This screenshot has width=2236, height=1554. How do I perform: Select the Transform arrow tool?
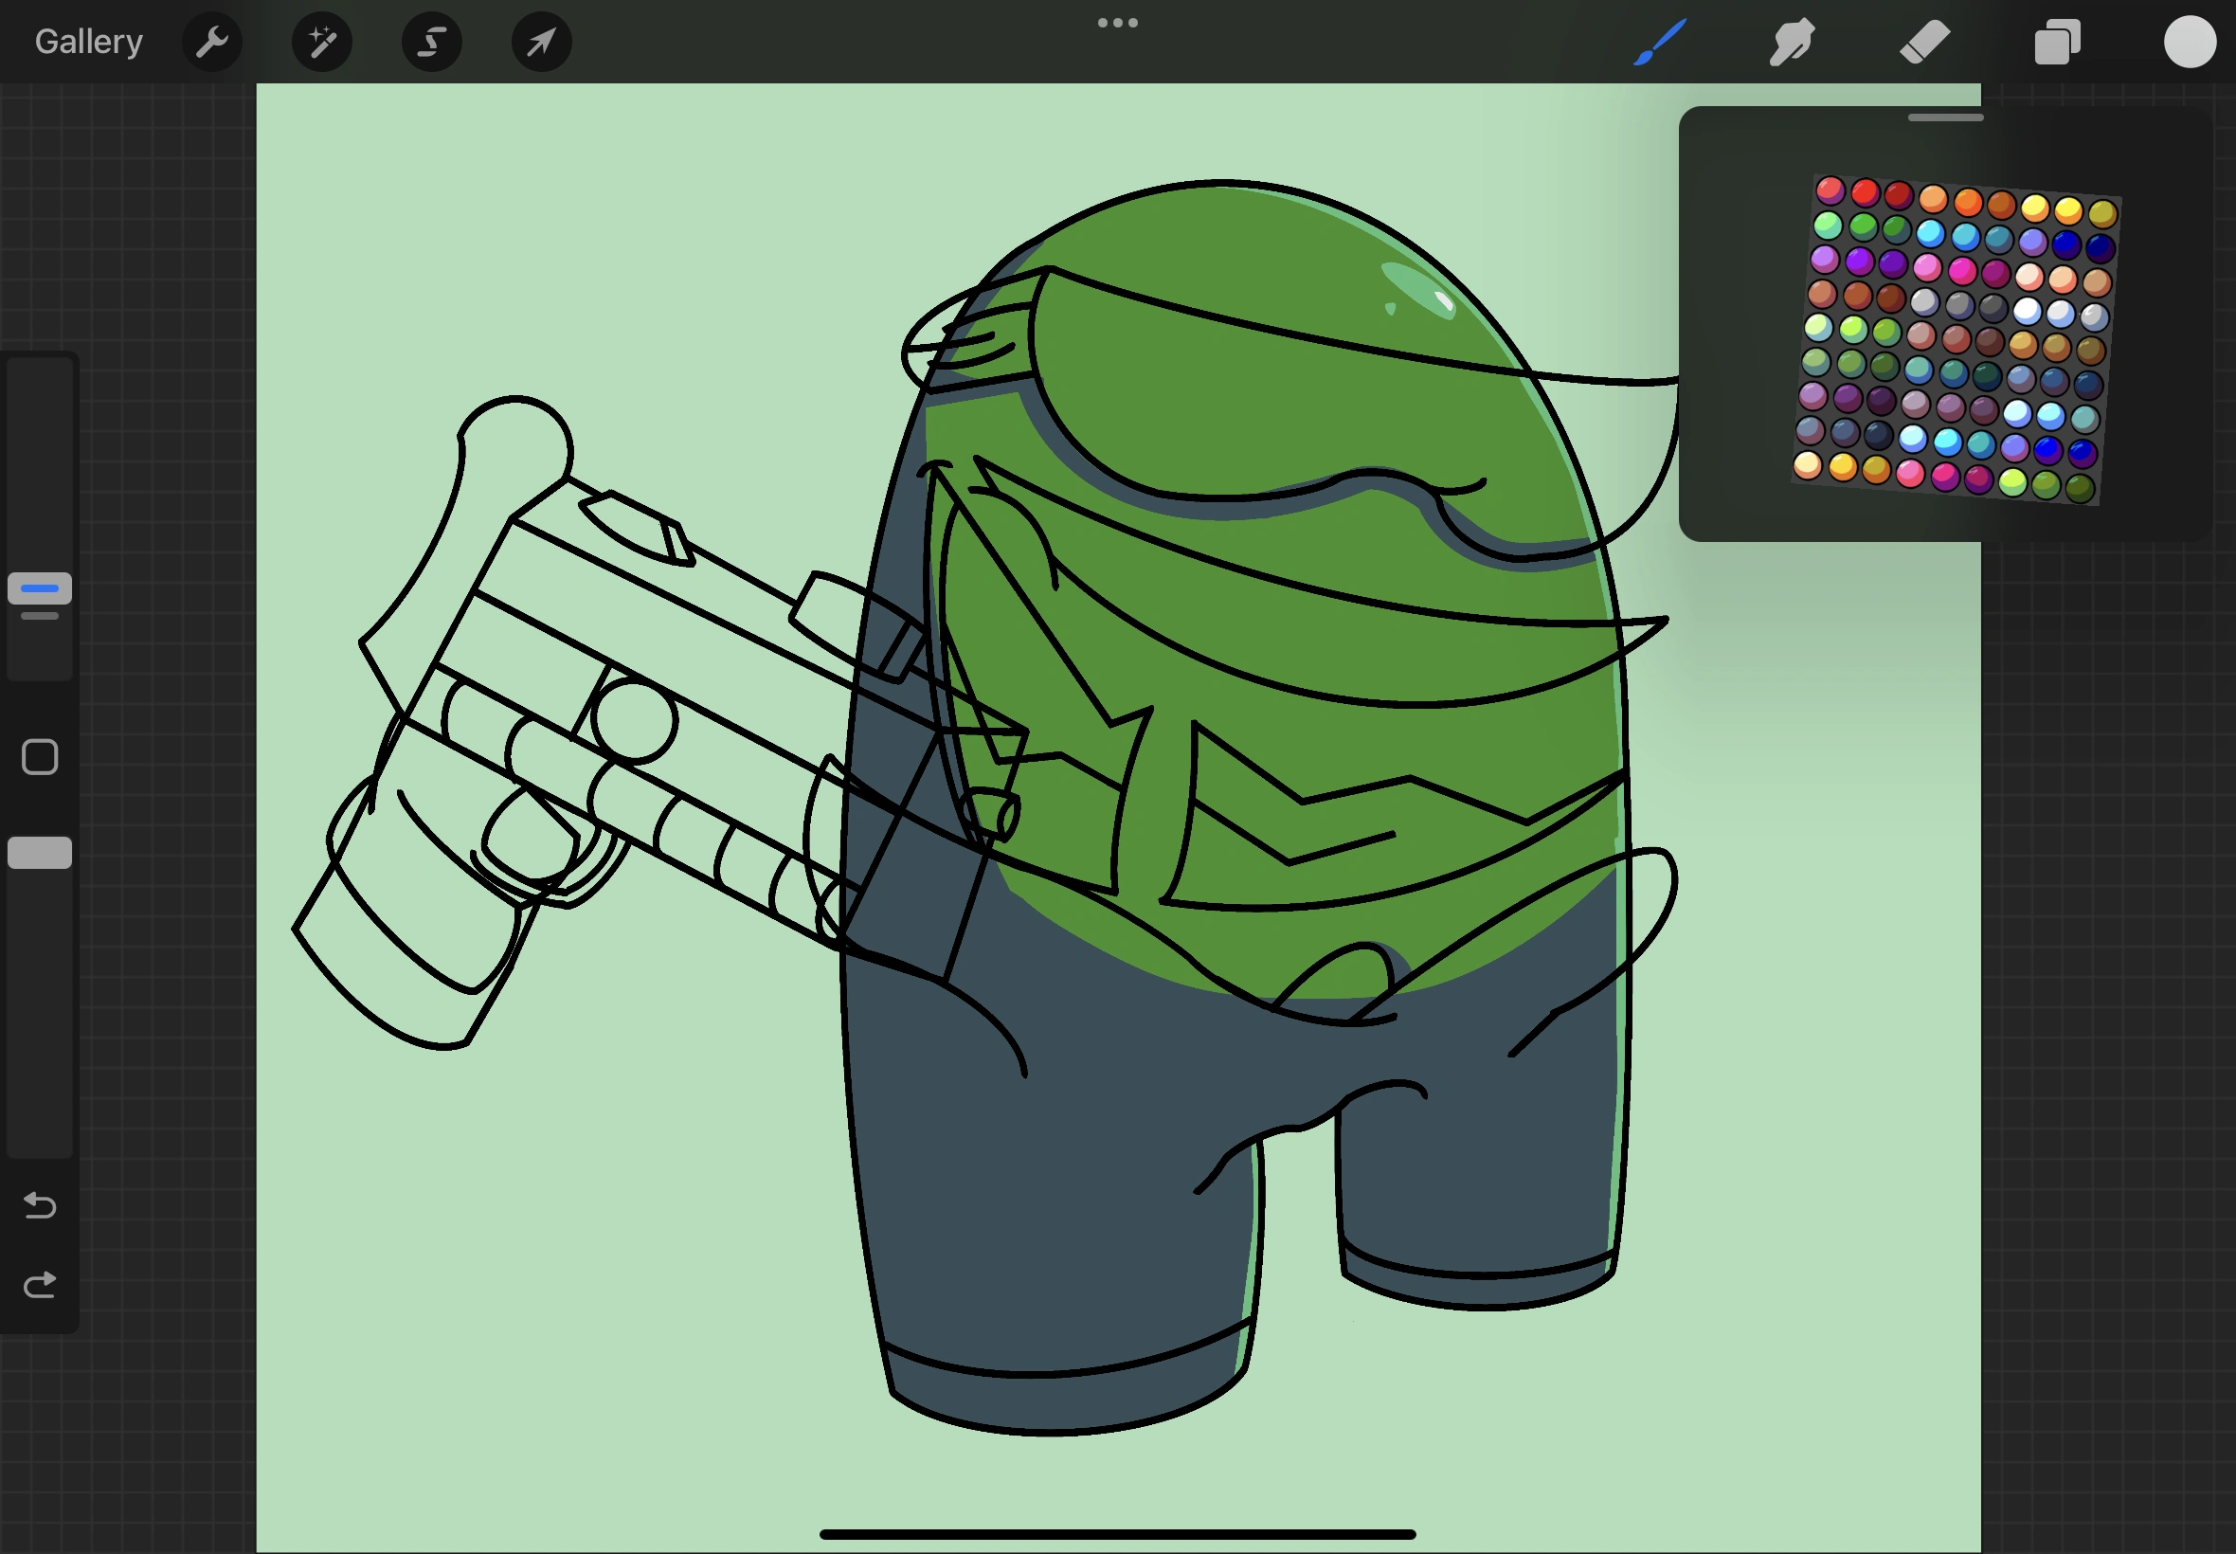(541, 41)
